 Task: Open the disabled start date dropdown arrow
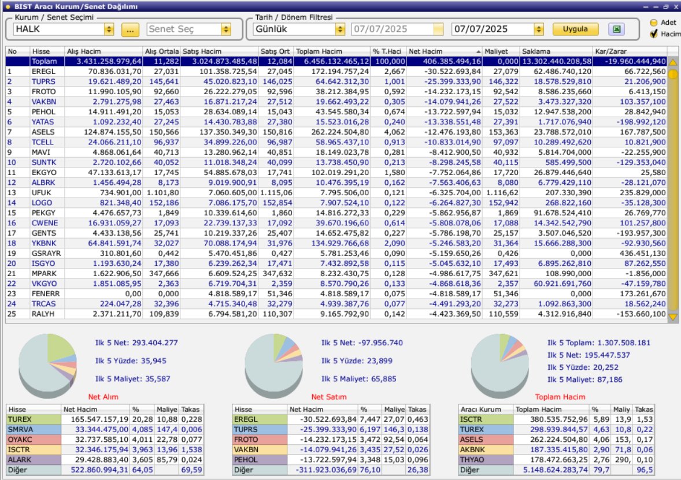pos(438,29)
